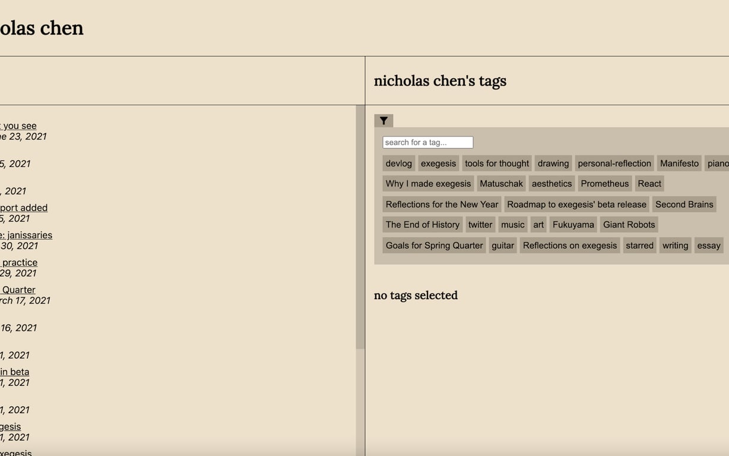Toggle the "starred" tag filter

(639, 245)
